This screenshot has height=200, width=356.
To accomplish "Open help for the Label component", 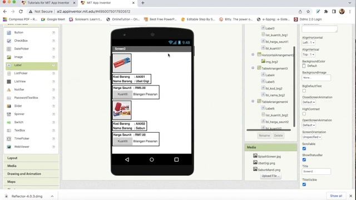I will (x=53, y=65).
